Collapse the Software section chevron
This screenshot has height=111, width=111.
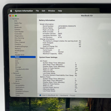pos(12,83)
